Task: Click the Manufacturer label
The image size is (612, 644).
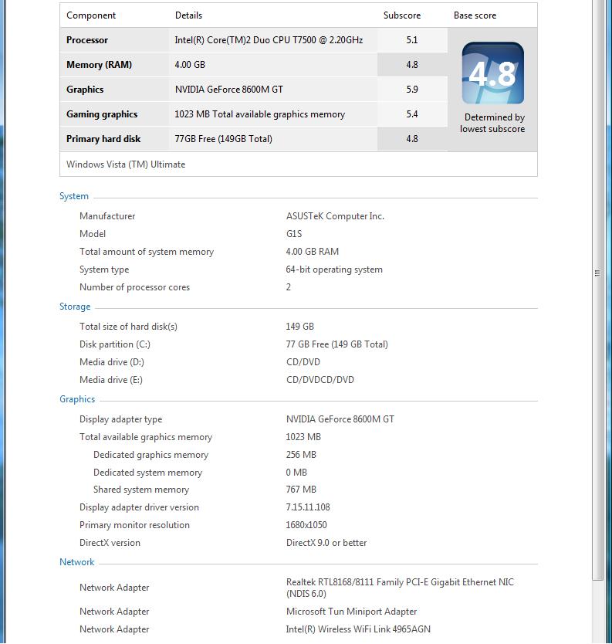Action: [107, 216]
